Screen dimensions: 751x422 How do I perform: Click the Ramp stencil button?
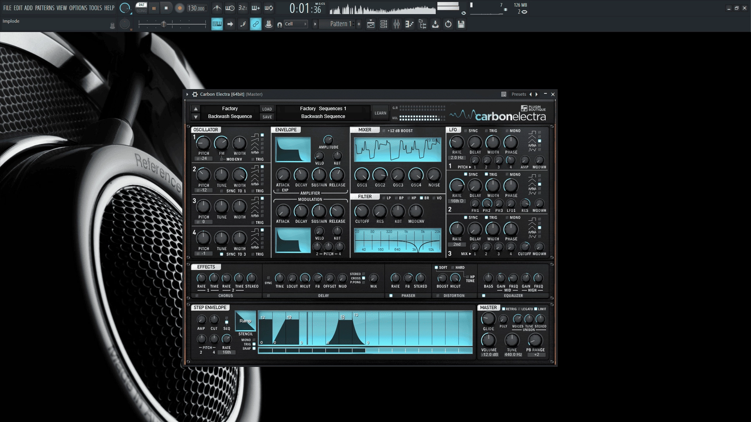[x=245, y=321]
